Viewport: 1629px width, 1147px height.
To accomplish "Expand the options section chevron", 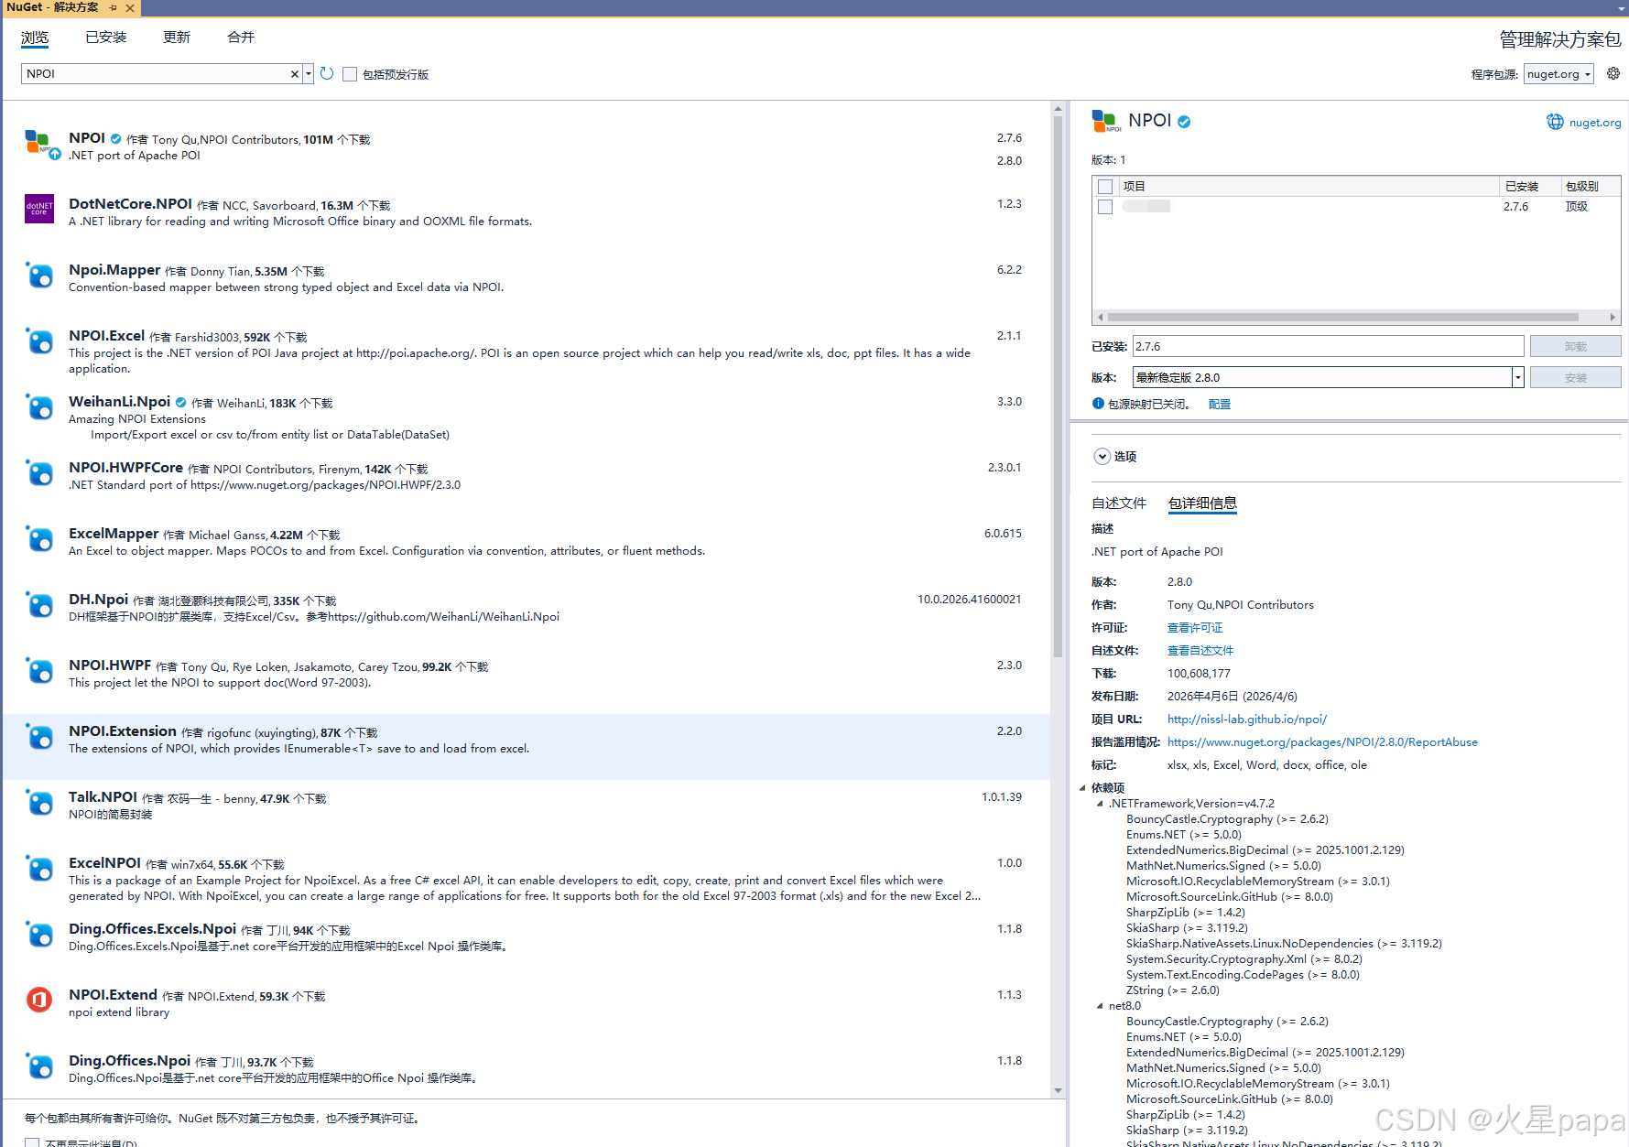I will pos(1102,456).
